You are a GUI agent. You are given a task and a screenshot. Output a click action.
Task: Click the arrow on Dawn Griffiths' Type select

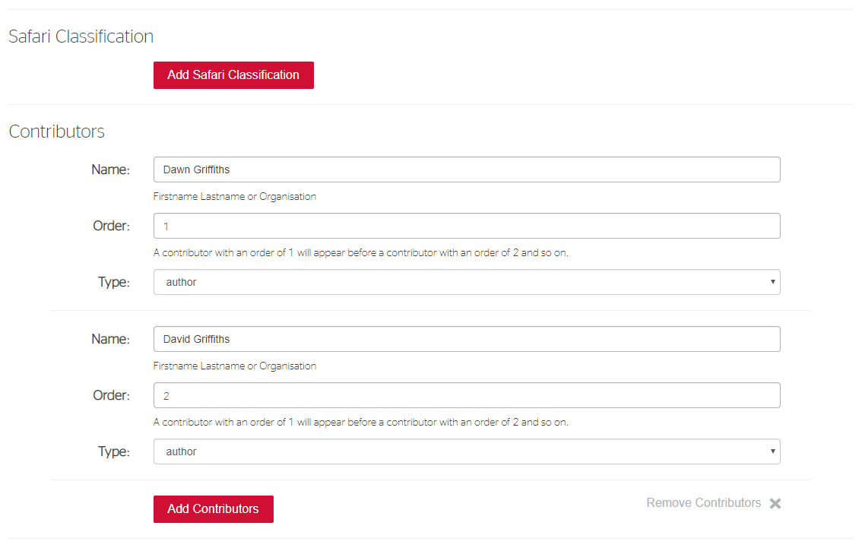772,282
